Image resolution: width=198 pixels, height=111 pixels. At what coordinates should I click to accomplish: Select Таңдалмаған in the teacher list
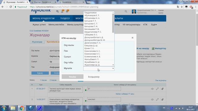click(90, 13)
